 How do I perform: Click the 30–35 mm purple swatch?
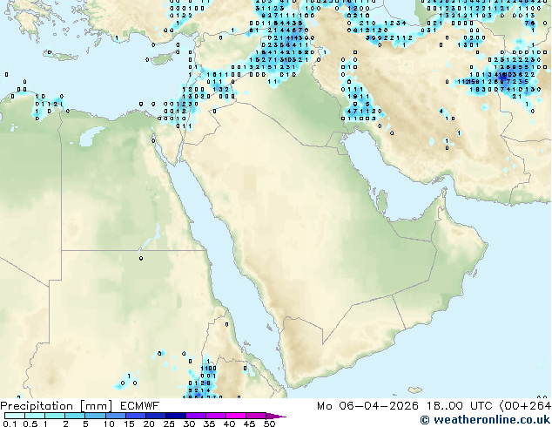click(195, 416)
